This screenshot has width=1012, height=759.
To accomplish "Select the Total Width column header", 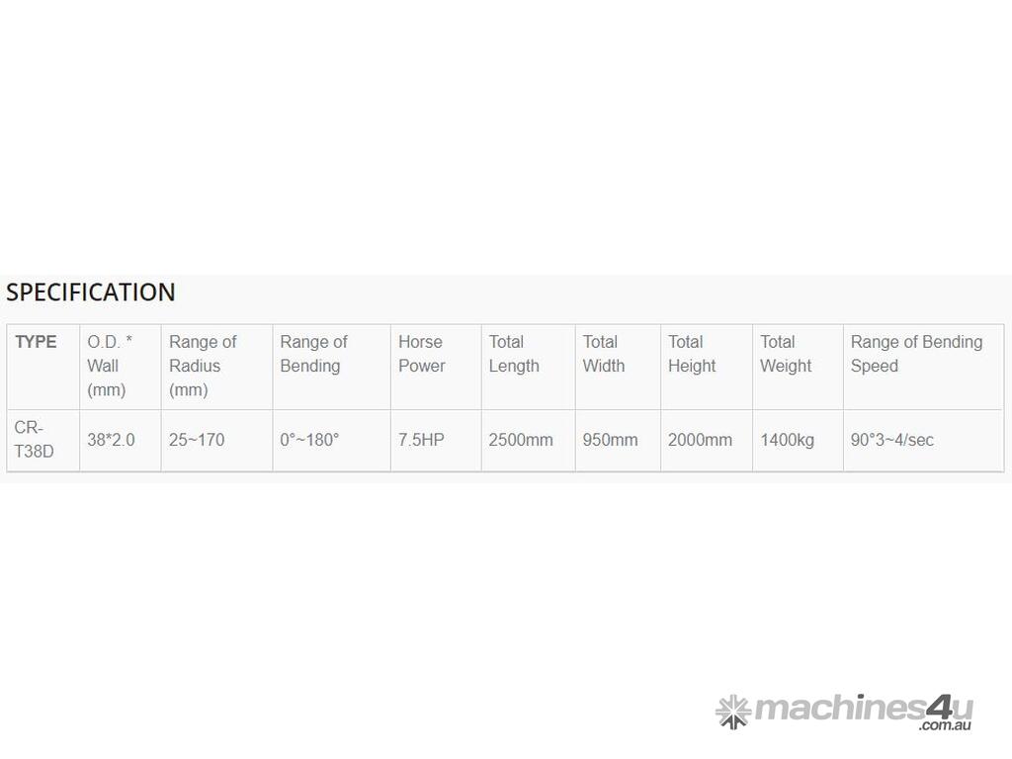I will tap(603, 354).
